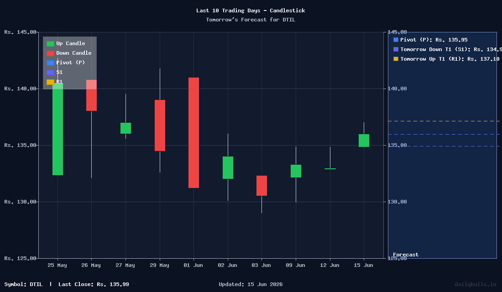Click the 12 Jun date axis label

click(x=329, y=266)
